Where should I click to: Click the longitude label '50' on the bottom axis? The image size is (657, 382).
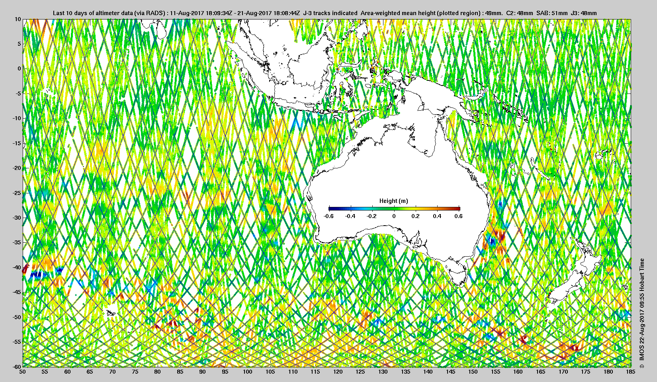[x=23, y=372]
